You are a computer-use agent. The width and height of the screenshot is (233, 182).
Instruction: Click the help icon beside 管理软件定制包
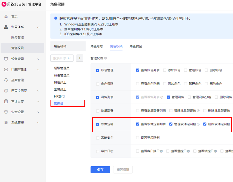coord(198,124)
